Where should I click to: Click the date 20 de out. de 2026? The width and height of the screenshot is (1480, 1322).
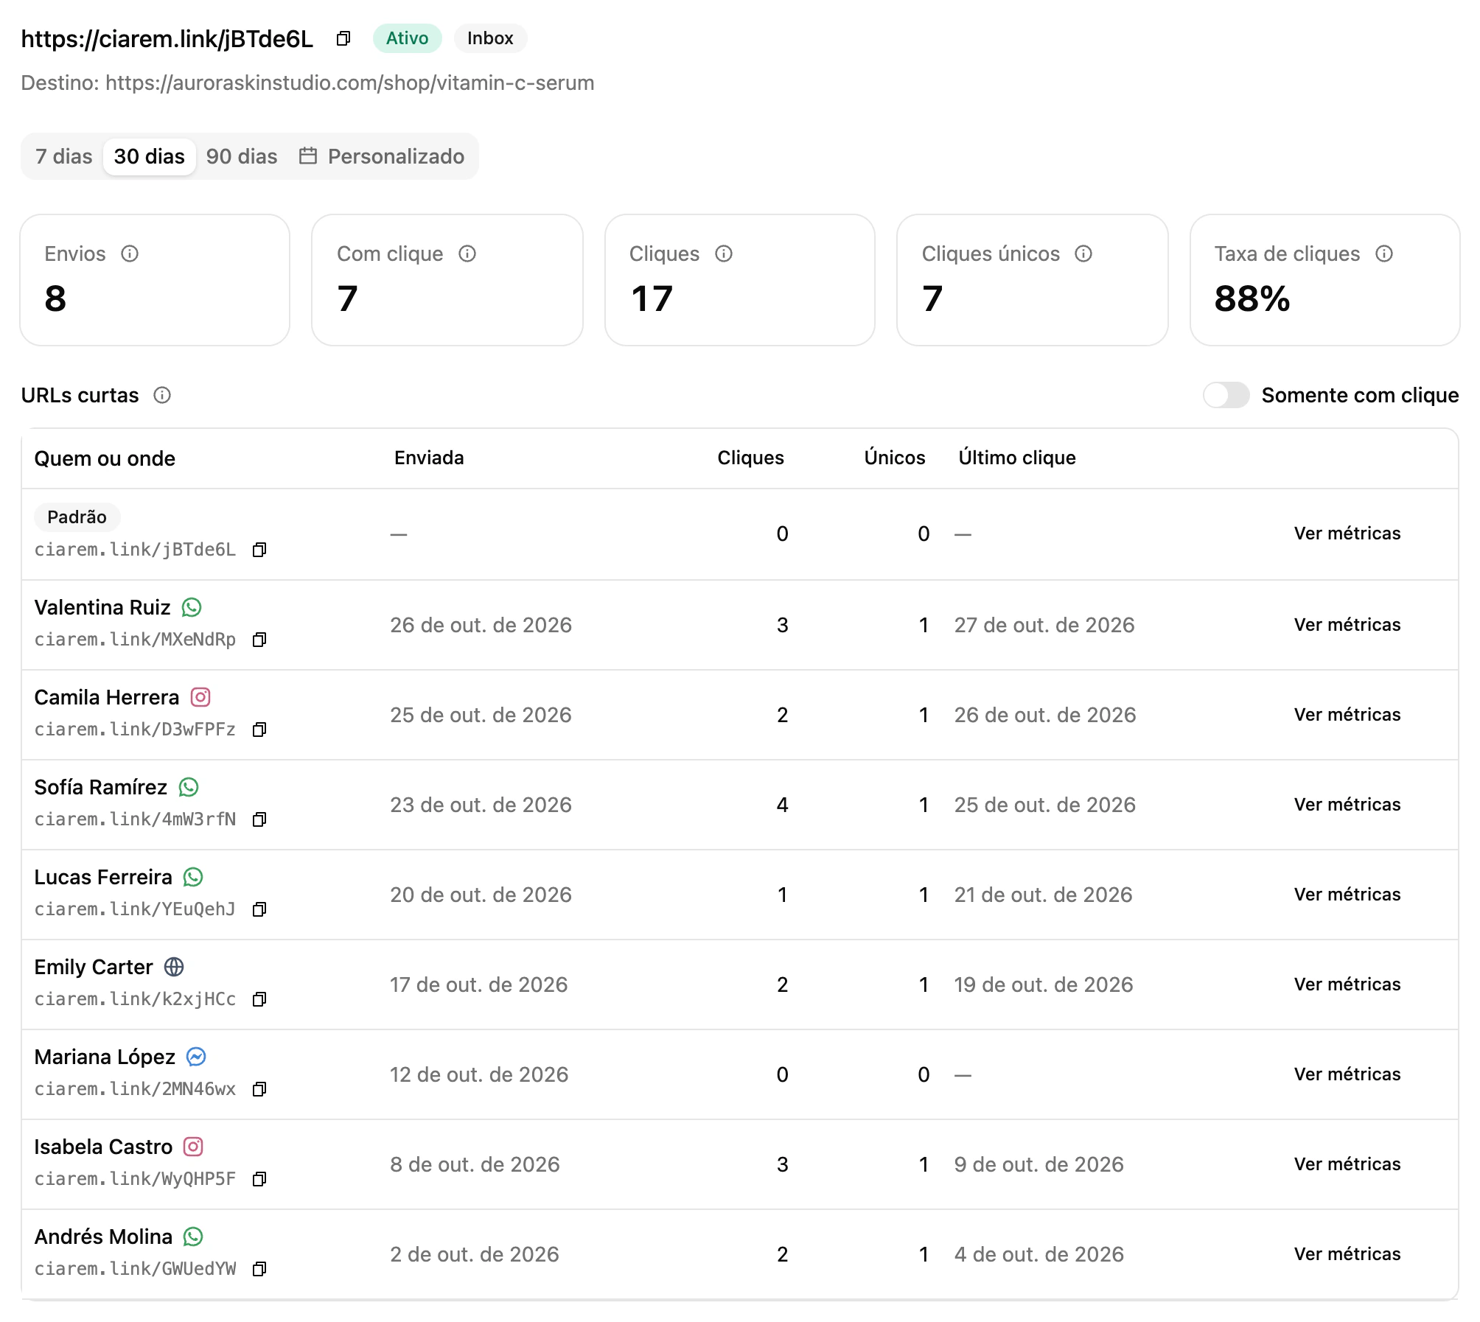pyautogui.click(x=481, y=895)
